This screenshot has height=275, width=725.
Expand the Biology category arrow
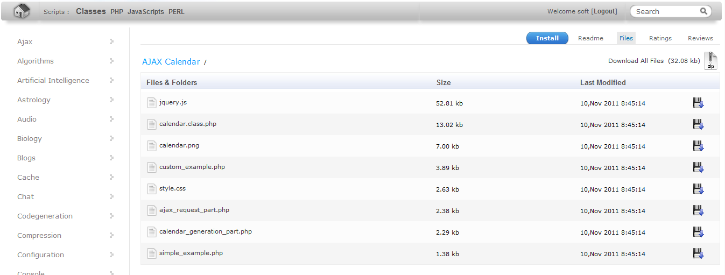pyautogui.click(x=111, y=138)
